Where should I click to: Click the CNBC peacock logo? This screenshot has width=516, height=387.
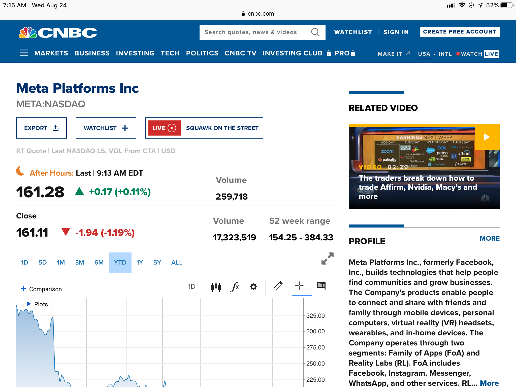[58, 33]
